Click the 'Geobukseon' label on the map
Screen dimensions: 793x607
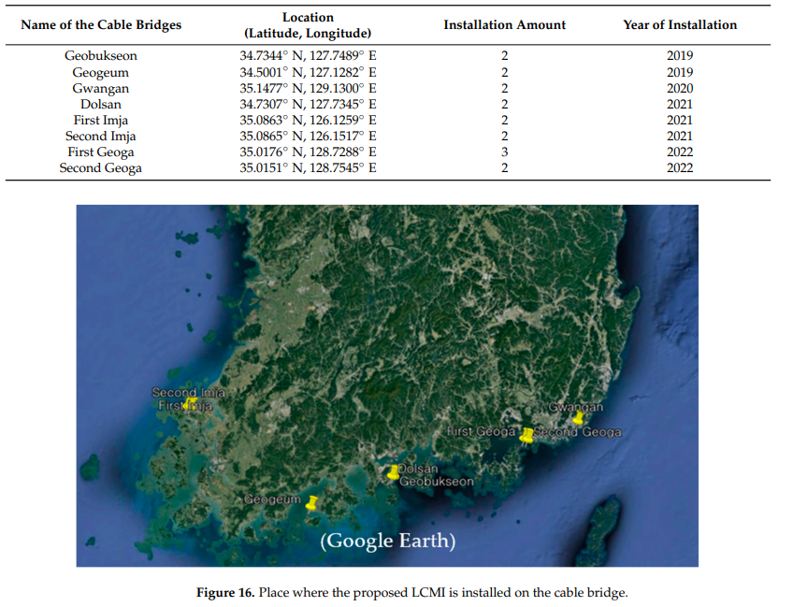click(436, 481)
